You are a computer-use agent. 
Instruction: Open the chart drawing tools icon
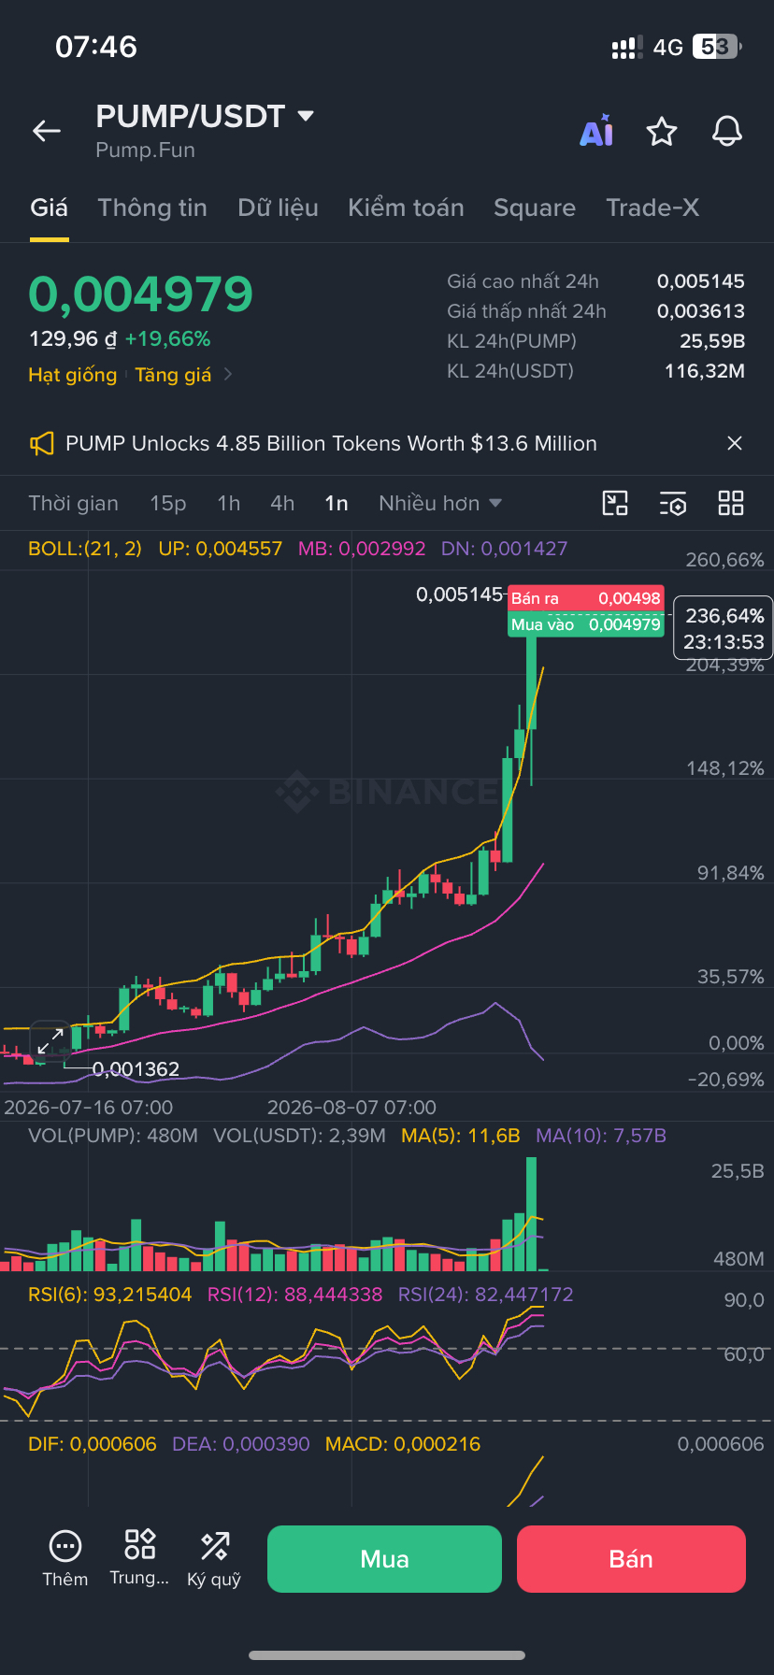(x=615, y=503)
